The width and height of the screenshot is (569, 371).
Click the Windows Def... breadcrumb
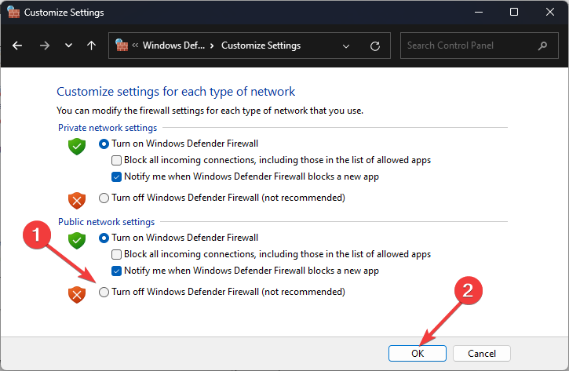coord(173,45)
